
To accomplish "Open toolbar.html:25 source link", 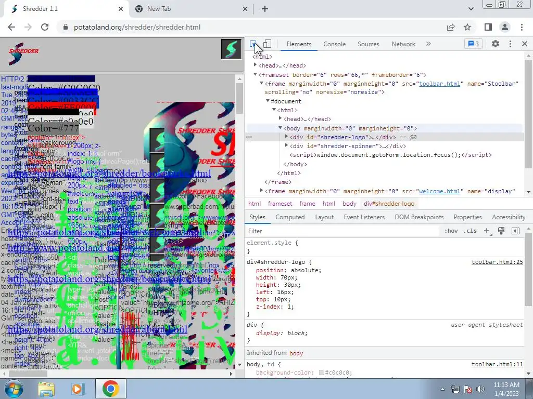I will pos(497,262).
